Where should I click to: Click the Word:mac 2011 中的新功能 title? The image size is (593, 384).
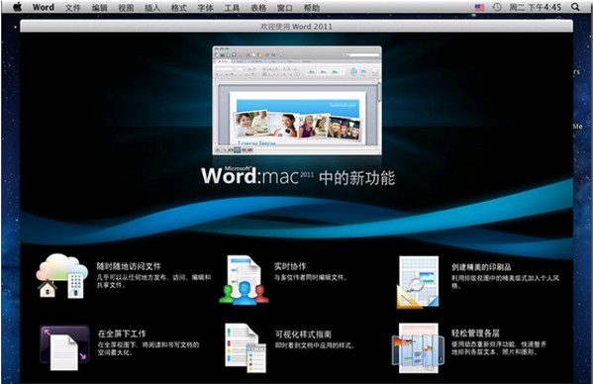click(x=298, y=176)
